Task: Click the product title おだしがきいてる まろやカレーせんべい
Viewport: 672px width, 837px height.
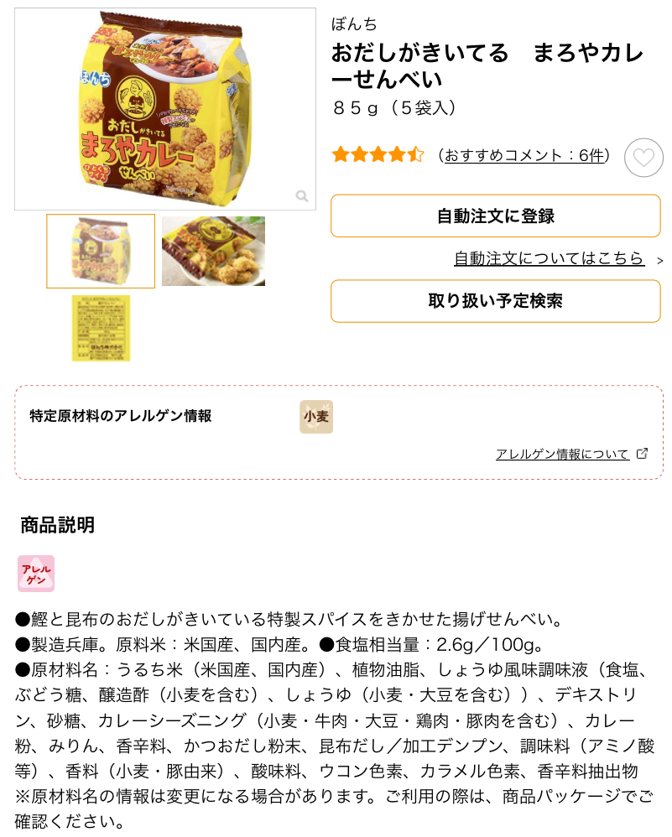Action: tap(487, 65)
